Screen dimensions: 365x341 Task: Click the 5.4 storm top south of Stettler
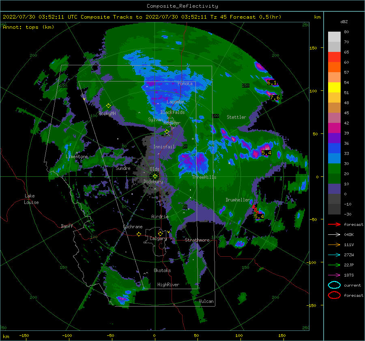click(x=266, y=153)
